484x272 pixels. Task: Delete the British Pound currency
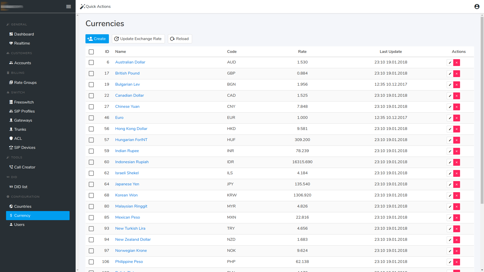point(457,74)
